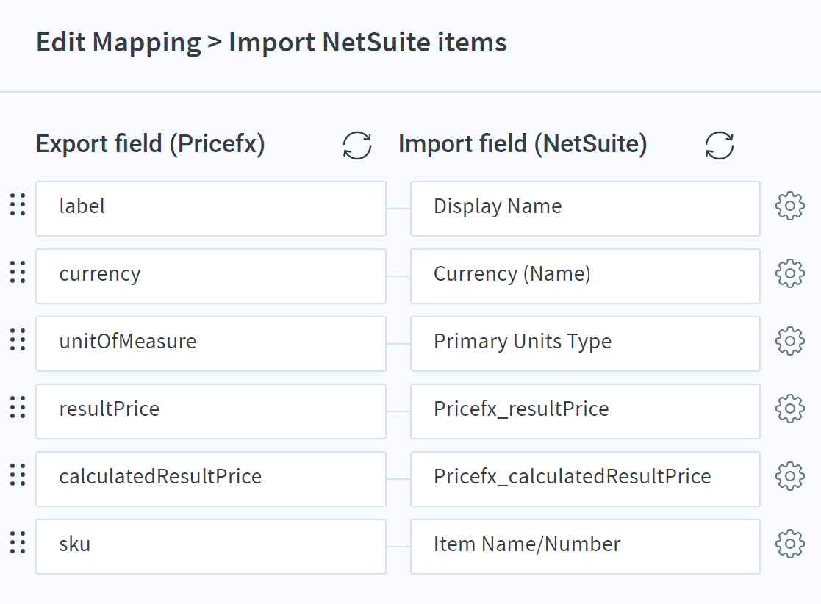
Task: Grab the drag handle of the unitOfMeasure row
Action: [18, 339]
